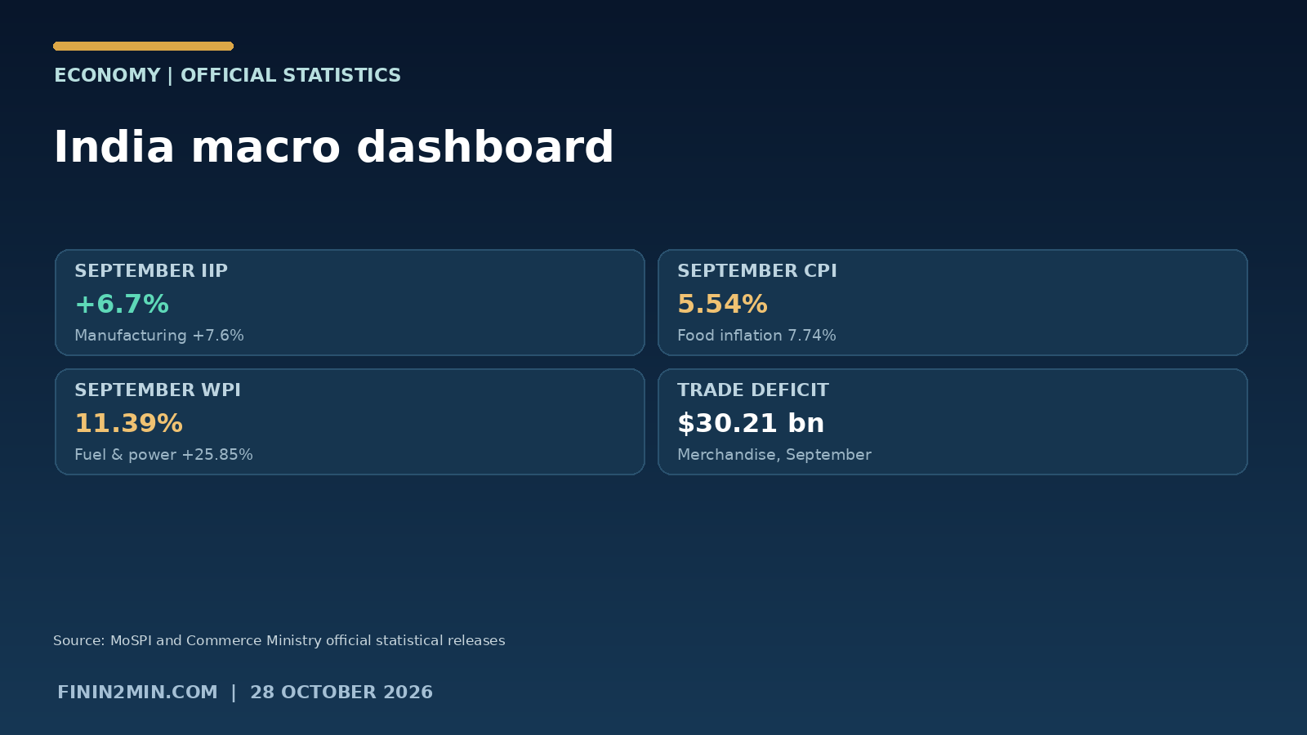Select the ECONOMY | OFFICIAL STATISTICS header

pos(227,75)
